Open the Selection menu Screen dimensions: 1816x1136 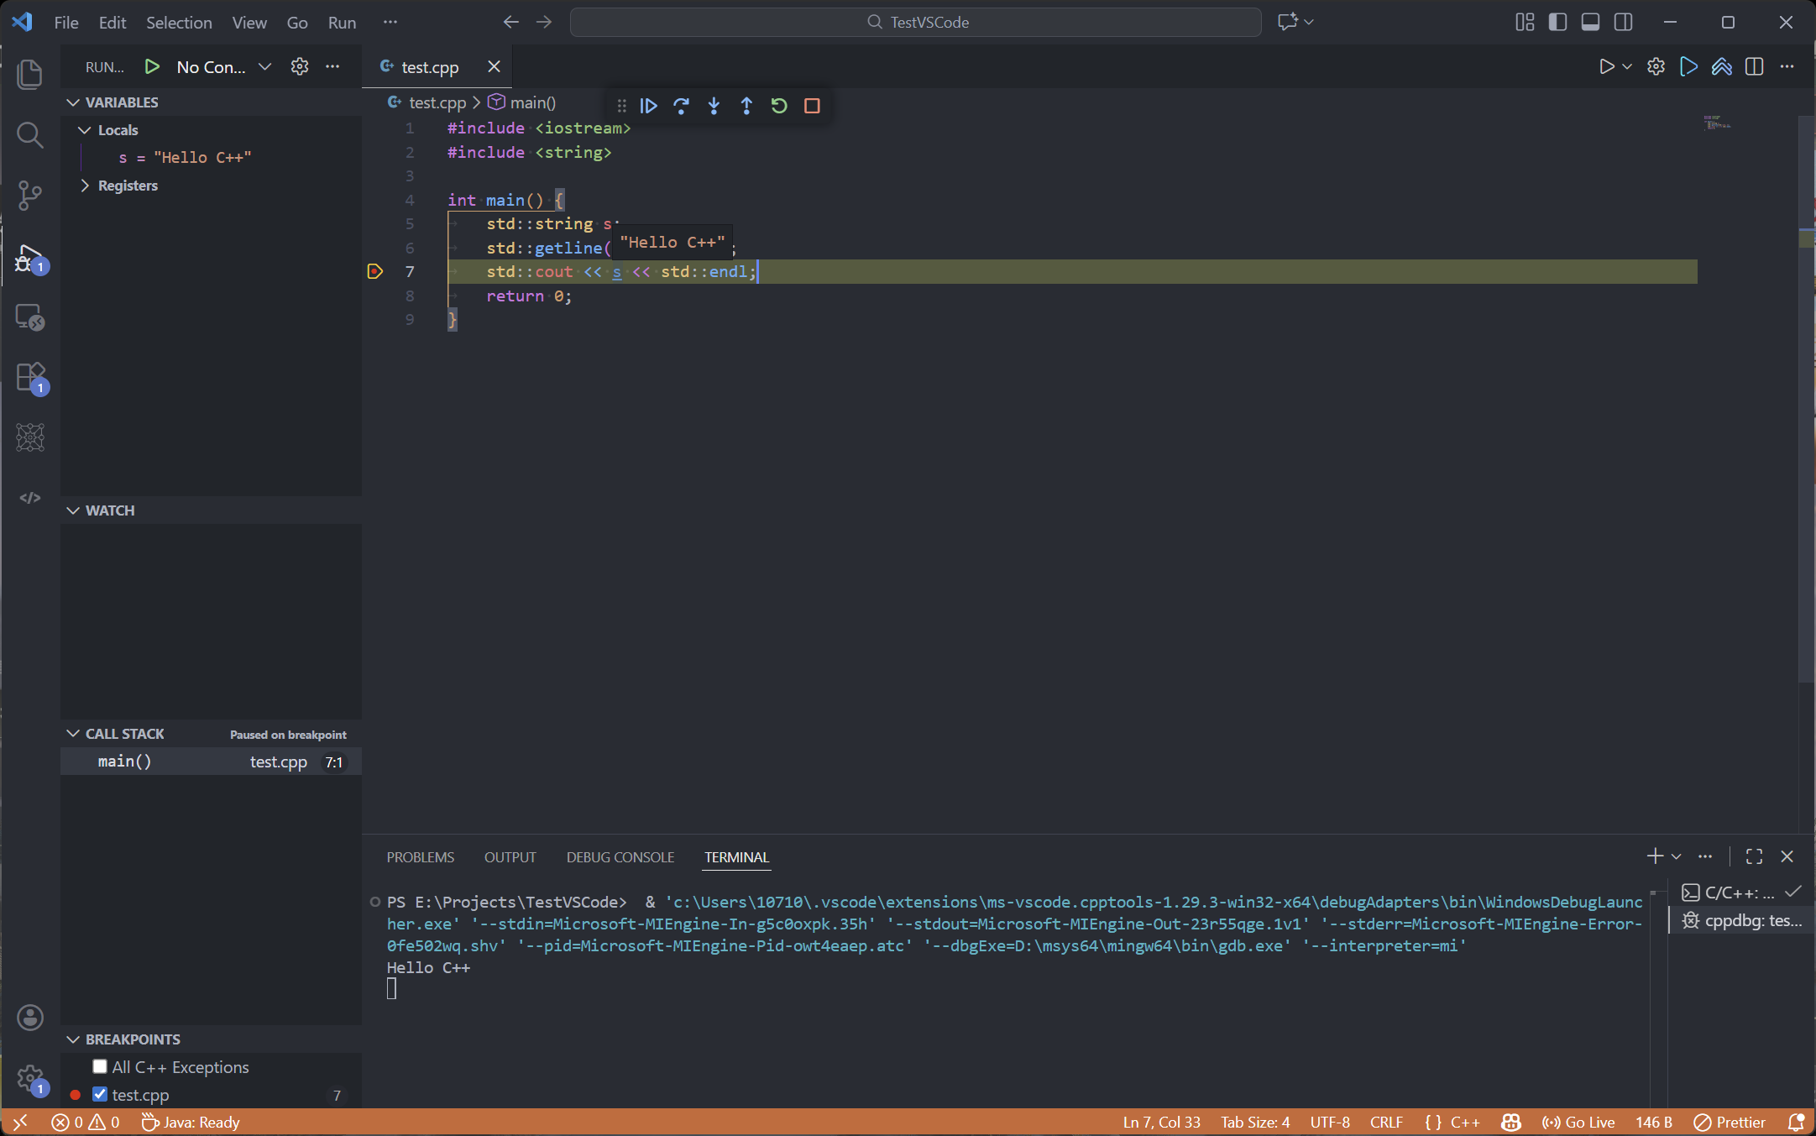pos(179,23)
